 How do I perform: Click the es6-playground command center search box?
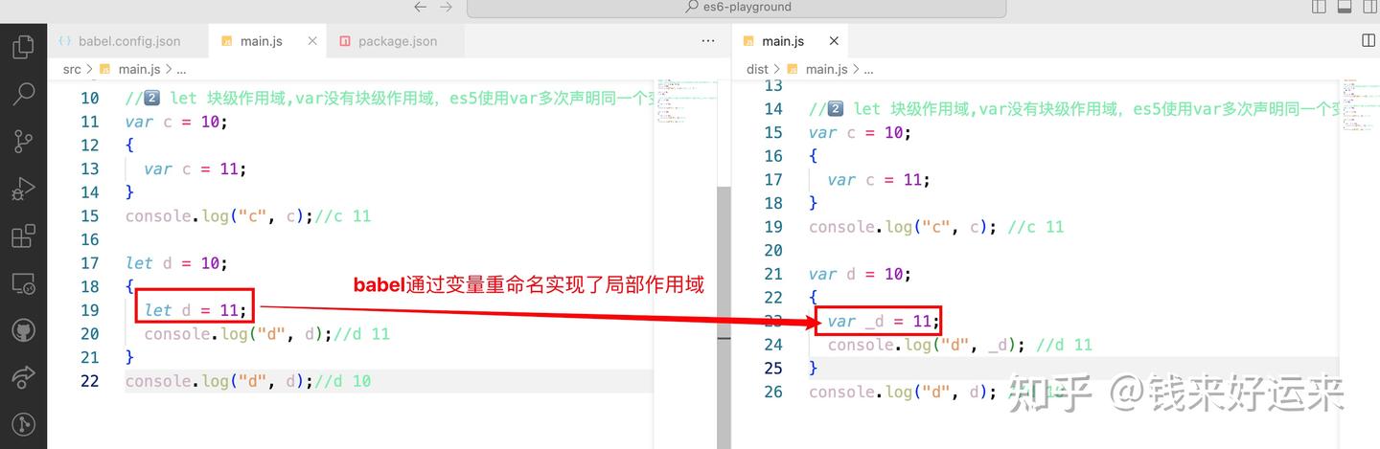coord(736,7)
